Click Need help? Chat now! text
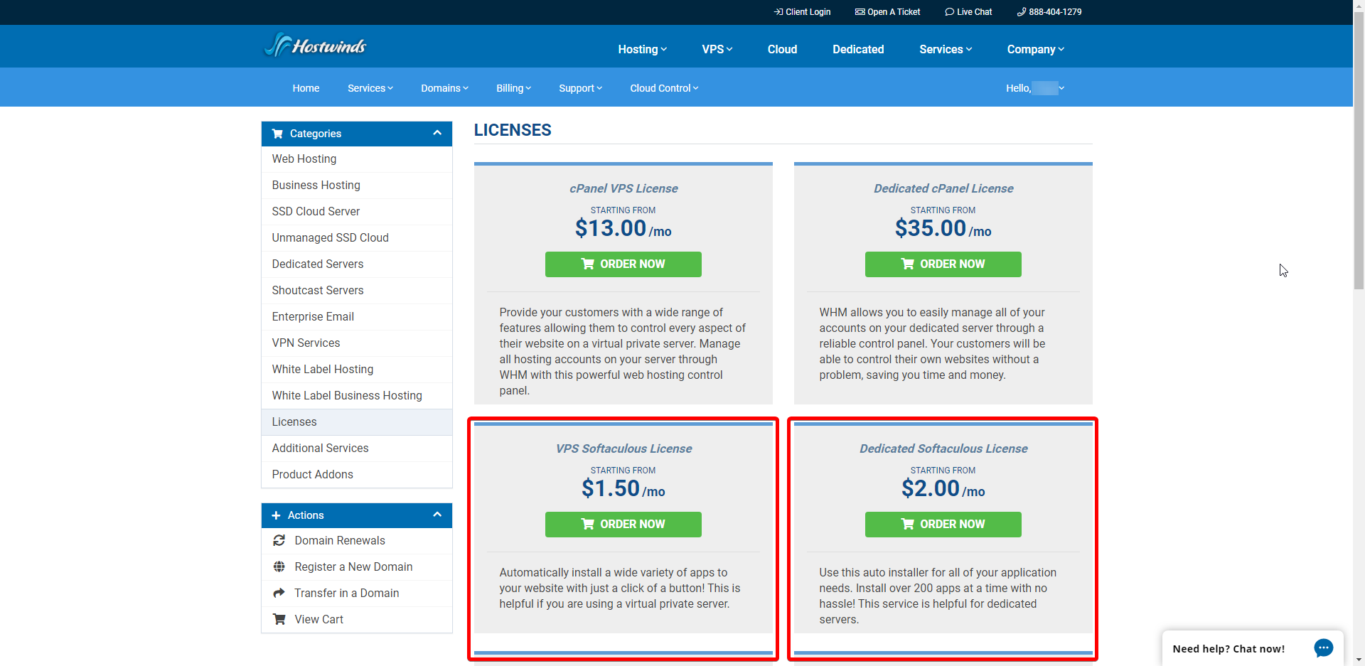The width and height of the screenshot is (1365, 666). pos(1228,649)
